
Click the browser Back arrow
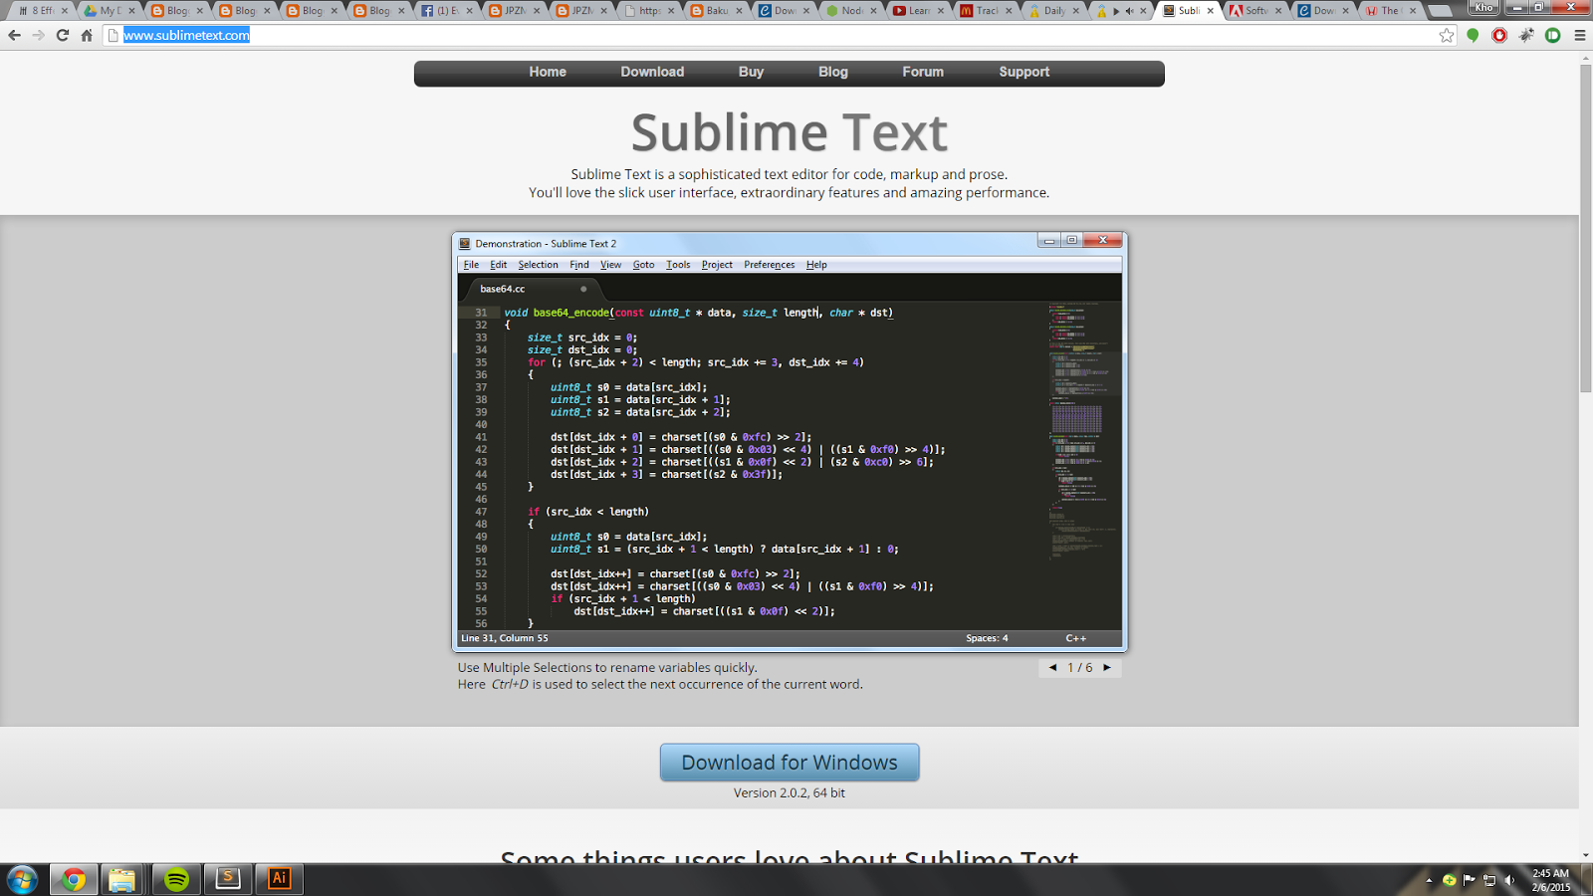pos(14,35)
